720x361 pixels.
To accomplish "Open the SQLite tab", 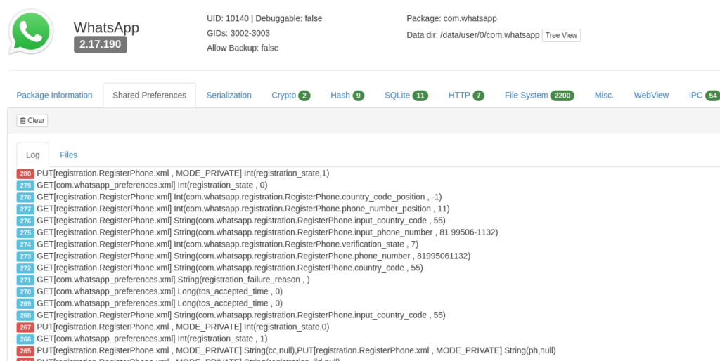I will point(406,96).
